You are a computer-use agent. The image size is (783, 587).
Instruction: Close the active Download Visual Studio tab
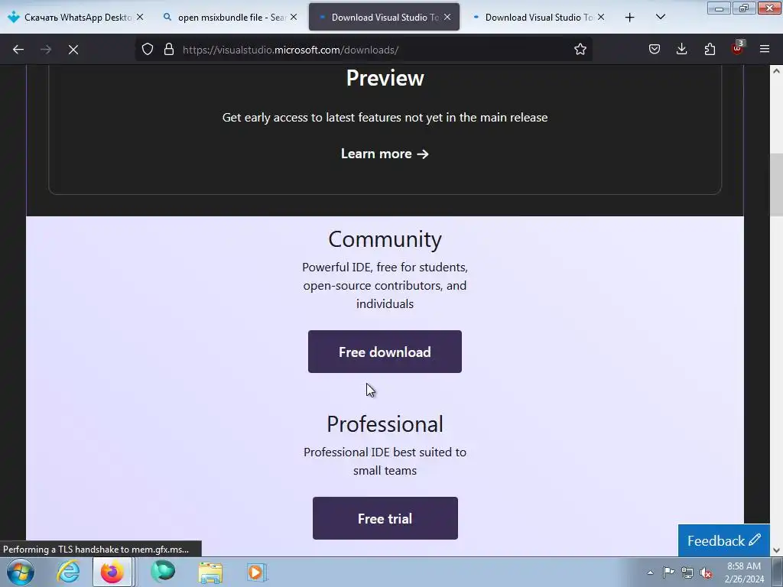click(447, 18)
